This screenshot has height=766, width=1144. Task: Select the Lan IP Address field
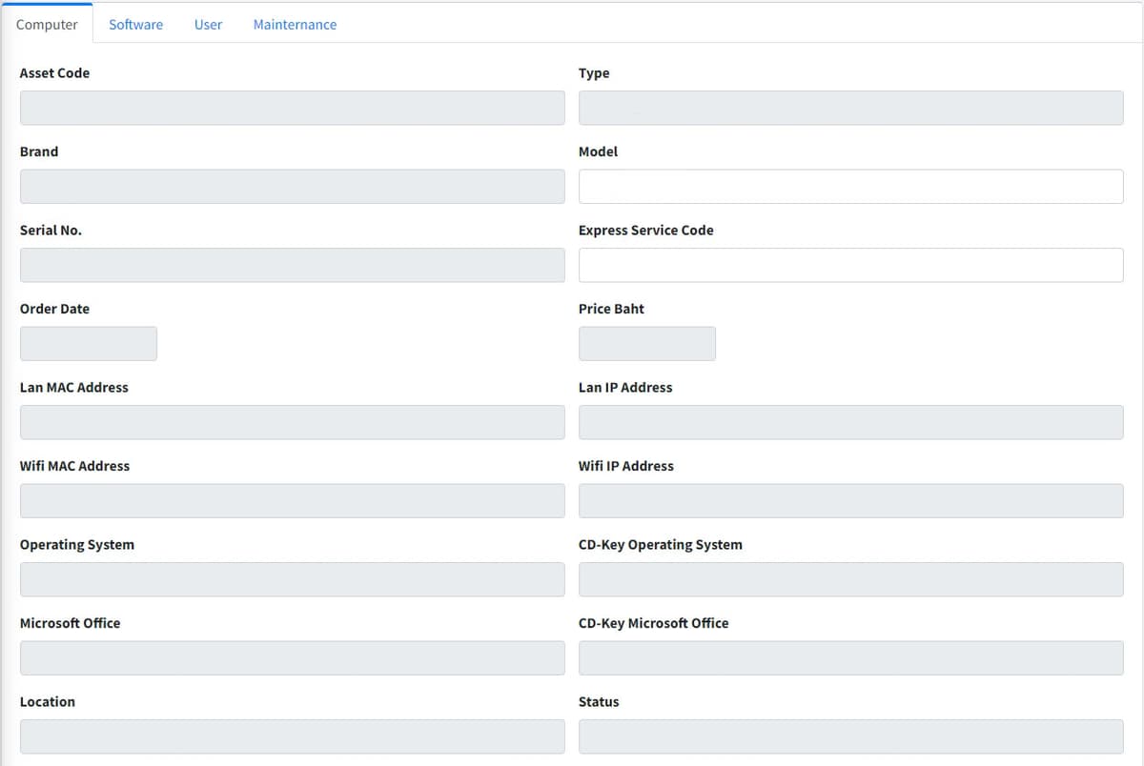850,422
